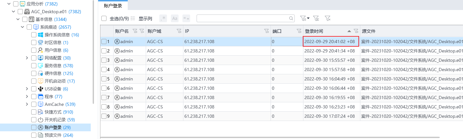
Task: Expand the 网络配置 tree node
Action: click(x=27, y=58)
